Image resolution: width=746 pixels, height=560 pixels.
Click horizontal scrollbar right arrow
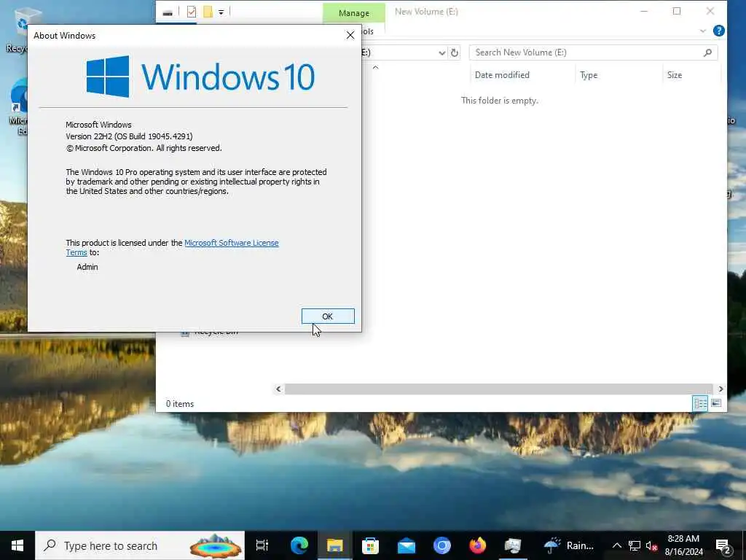[721, 389]
